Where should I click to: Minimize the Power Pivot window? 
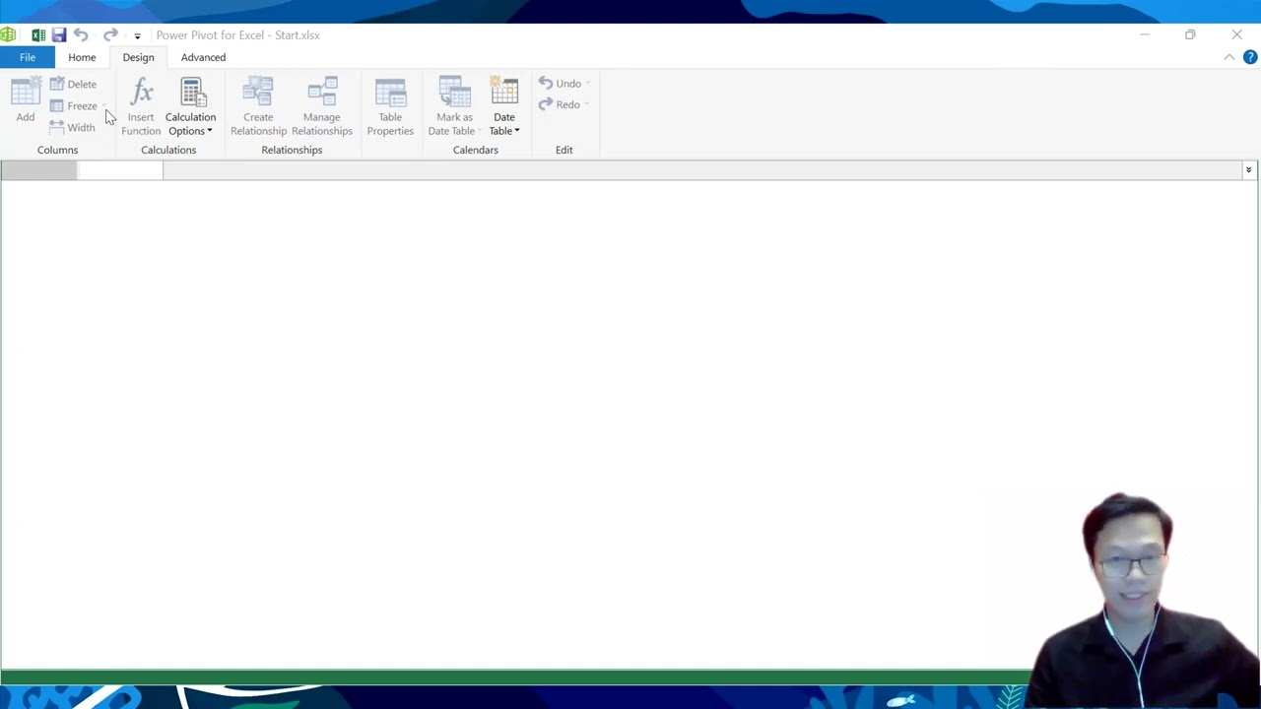click(1145, 35)
